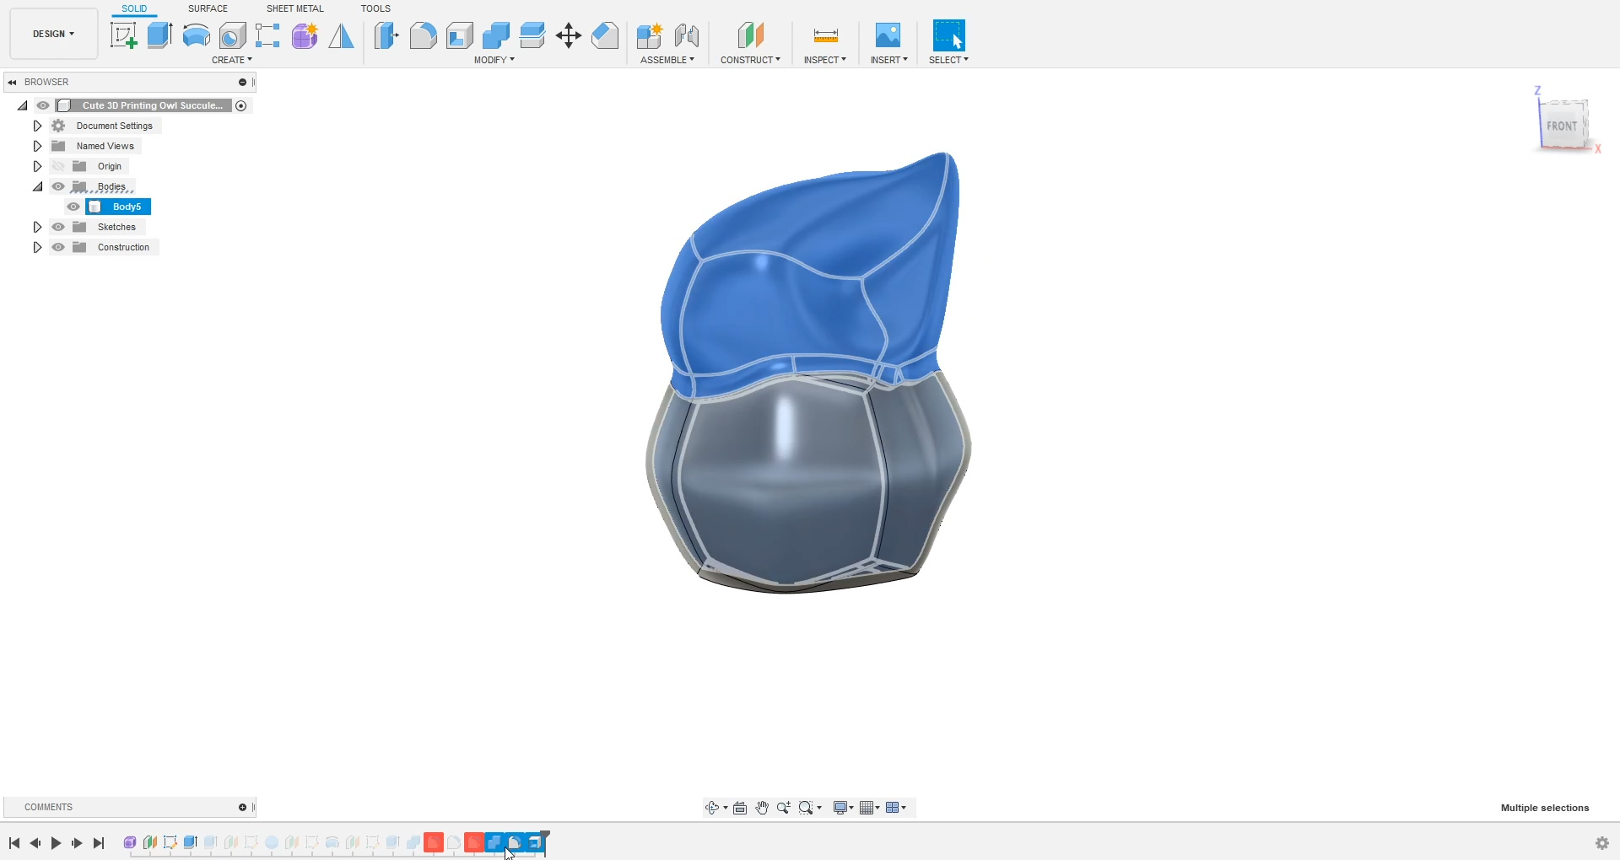Click the Select tool icon

948,35
